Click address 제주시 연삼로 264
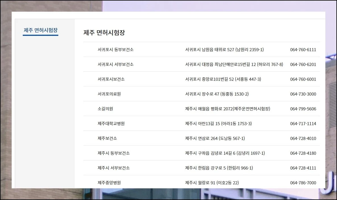The width and height of the screenshot is (337, 200). click(215, 138)
